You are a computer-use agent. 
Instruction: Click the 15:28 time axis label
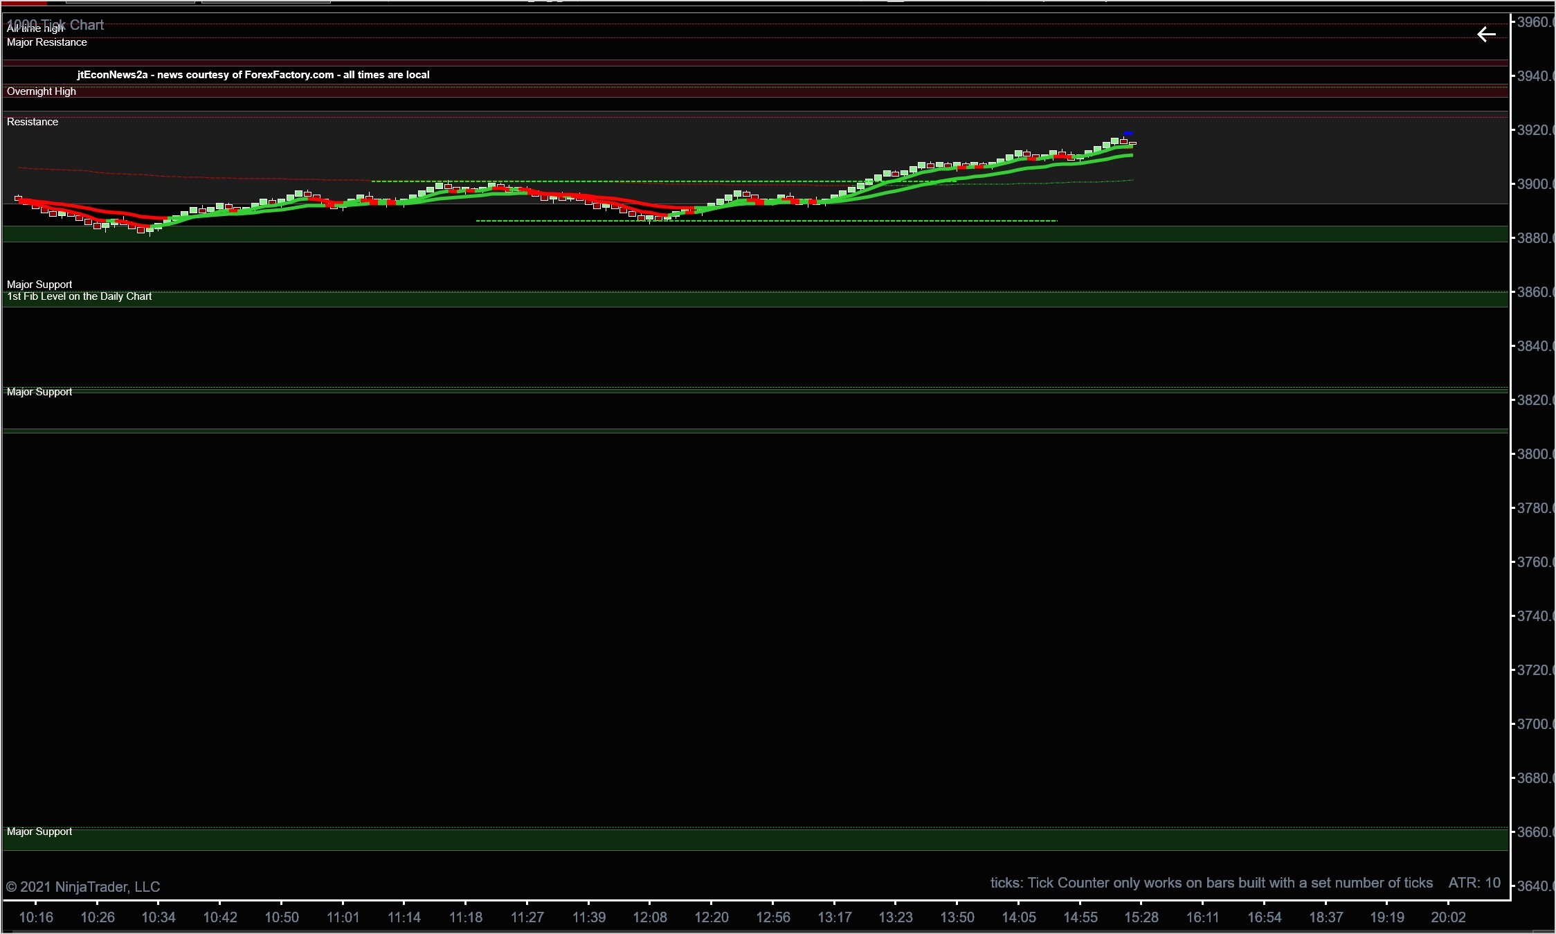pos(1141,917)
